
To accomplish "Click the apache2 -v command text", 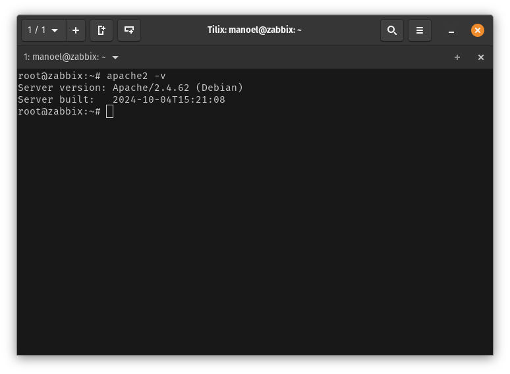I will pyautogui.click(x=136, y=76).
